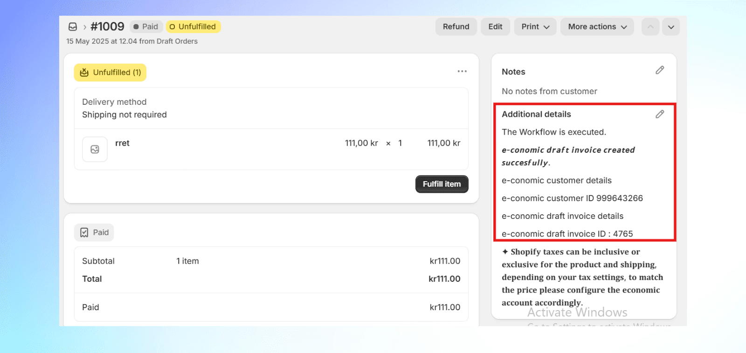Click the rret product name

tap(122, 143)
